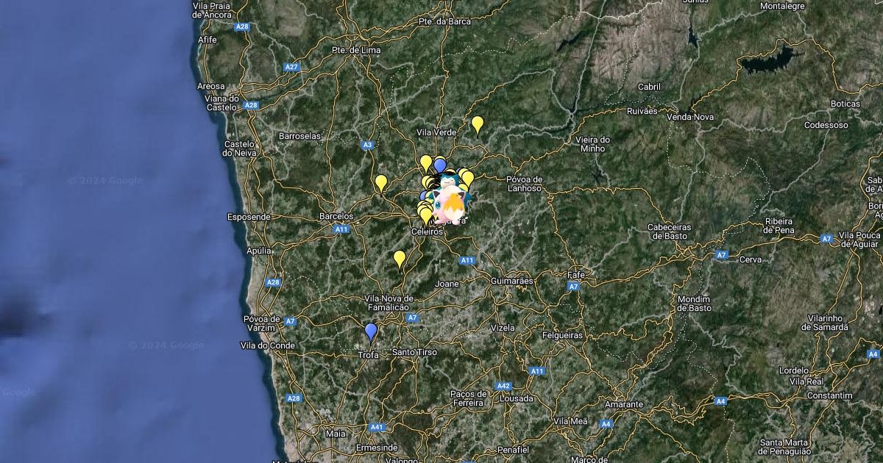Screen dimensions: 883x463
Task: Click the Pte. da Barca label
Action: (444, 21)
